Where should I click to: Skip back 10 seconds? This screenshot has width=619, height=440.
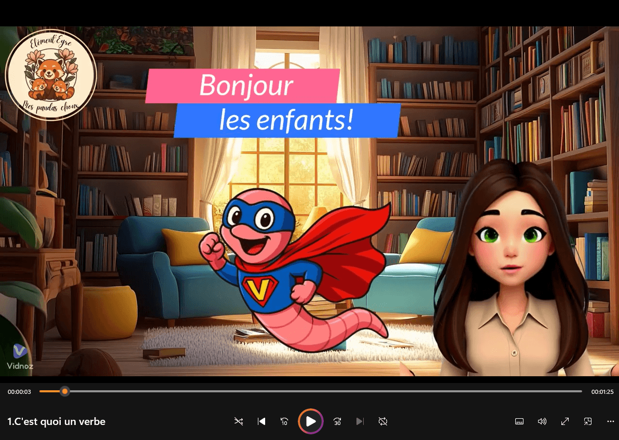284,421
